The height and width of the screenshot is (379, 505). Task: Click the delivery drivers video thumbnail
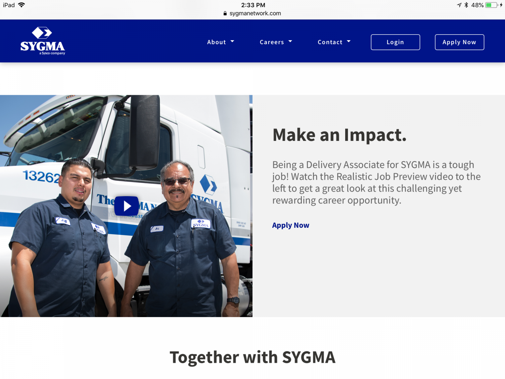coord(126,206)
